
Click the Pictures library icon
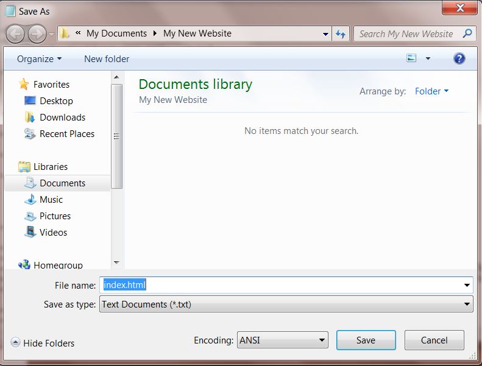click(30, 216)
